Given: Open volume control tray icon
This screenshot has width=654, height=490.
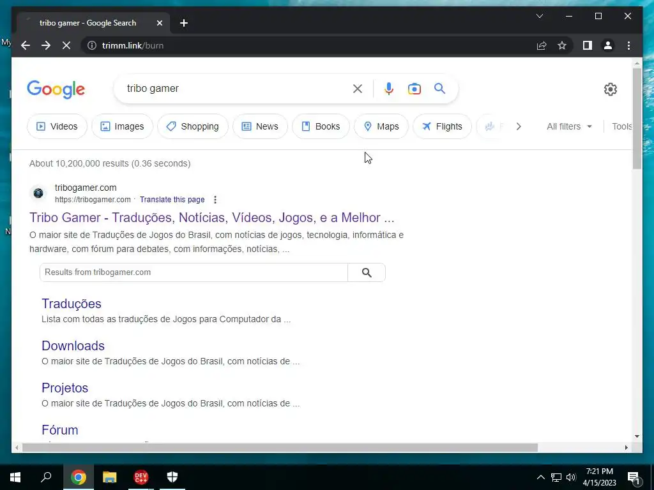Looking at the screenshot, I should (x=571, y=477).
